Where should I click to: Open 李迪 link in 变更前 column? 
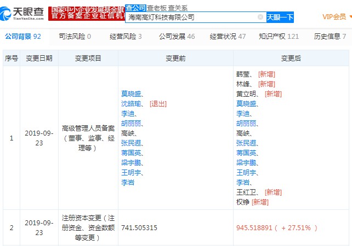click(128, 114)
